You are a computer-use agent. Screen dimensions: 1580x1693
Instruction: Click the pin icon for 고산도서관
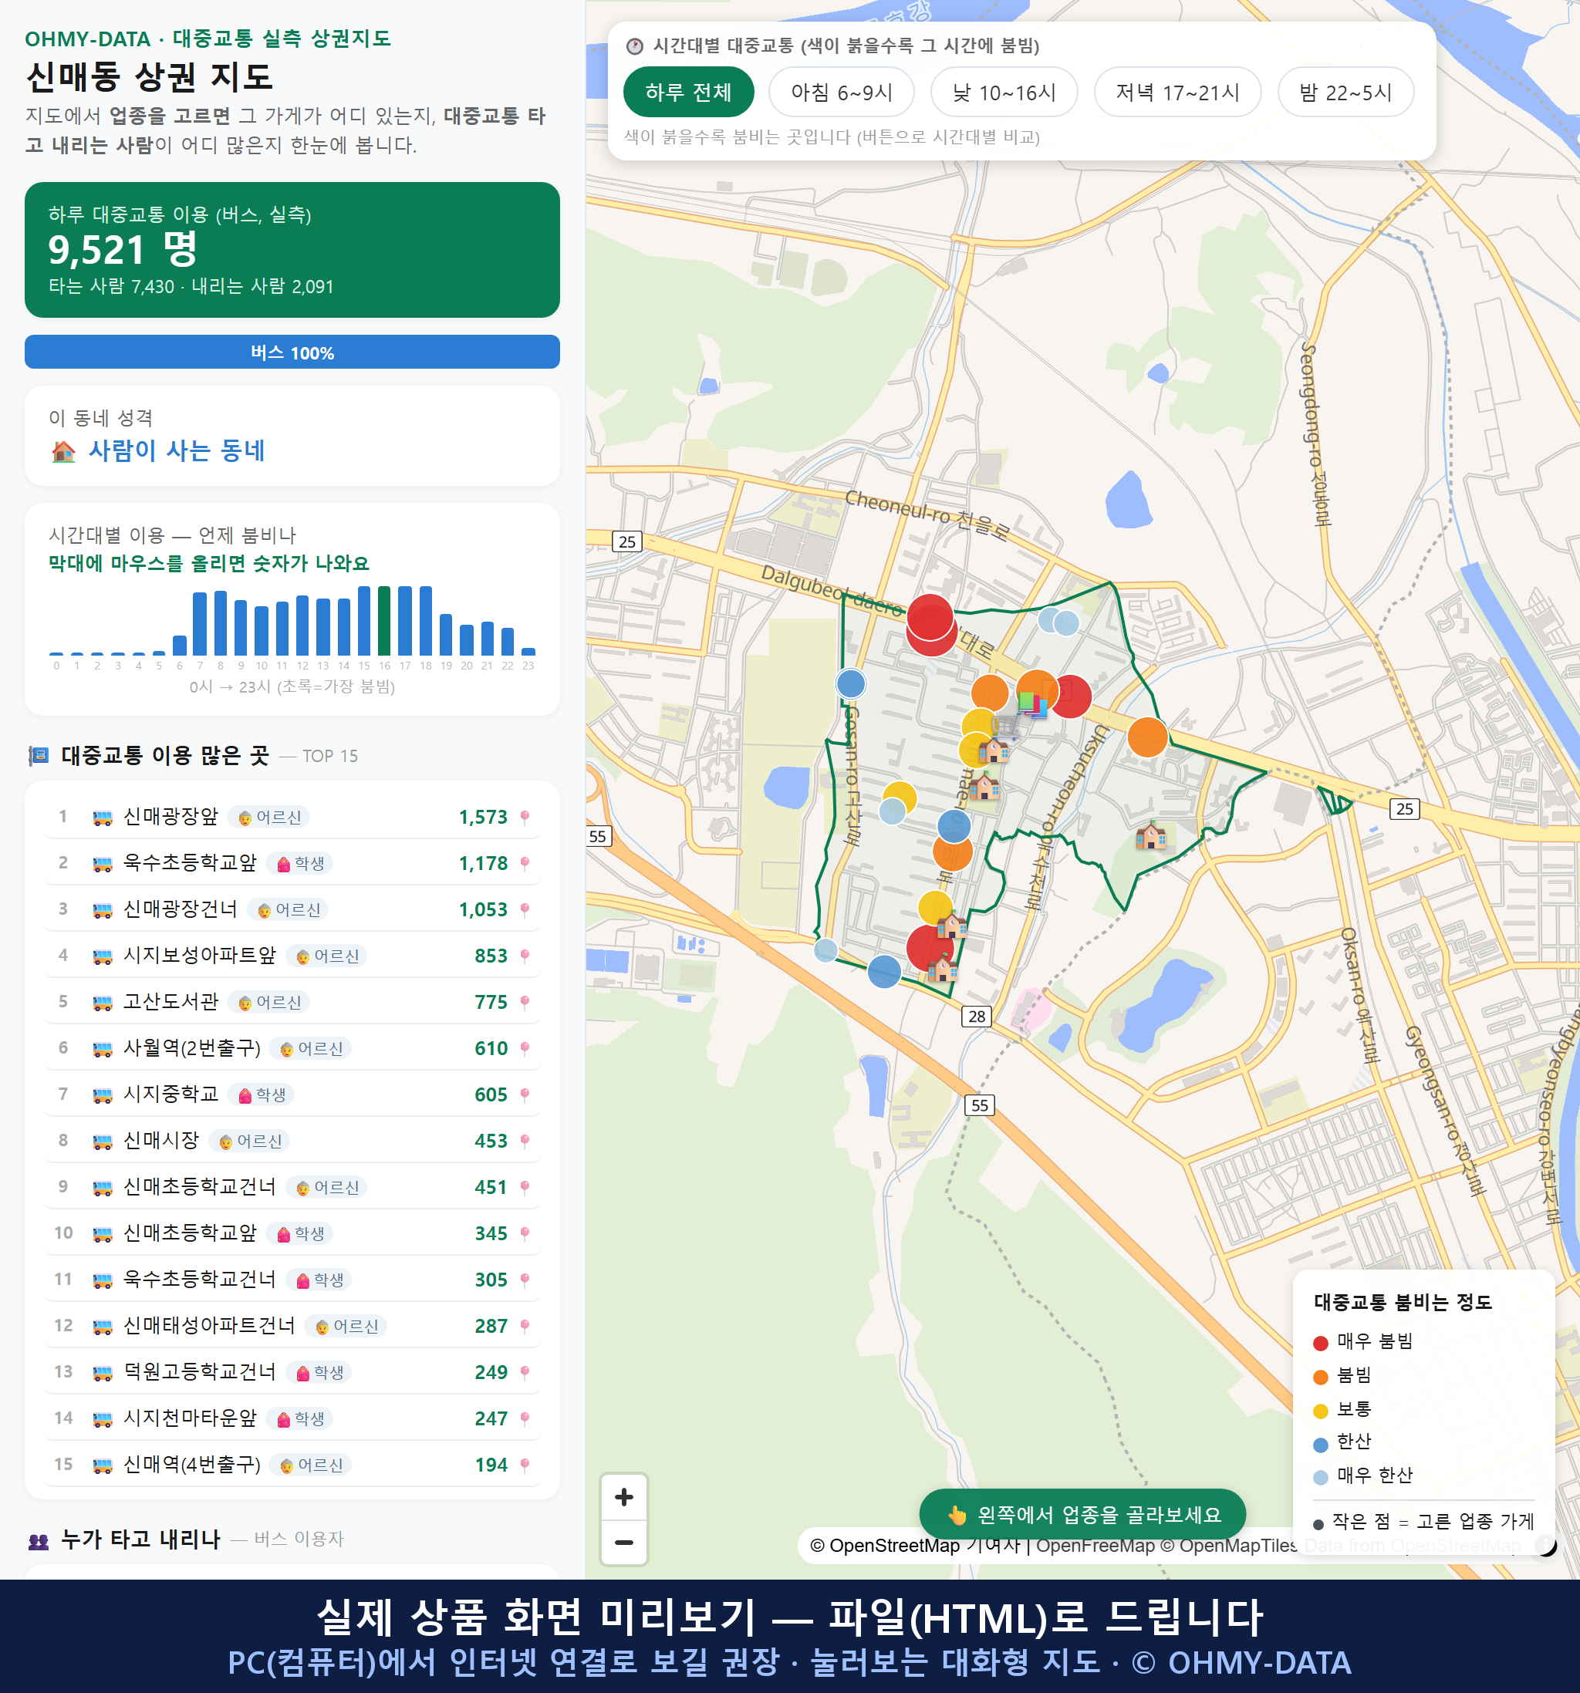525,1003
